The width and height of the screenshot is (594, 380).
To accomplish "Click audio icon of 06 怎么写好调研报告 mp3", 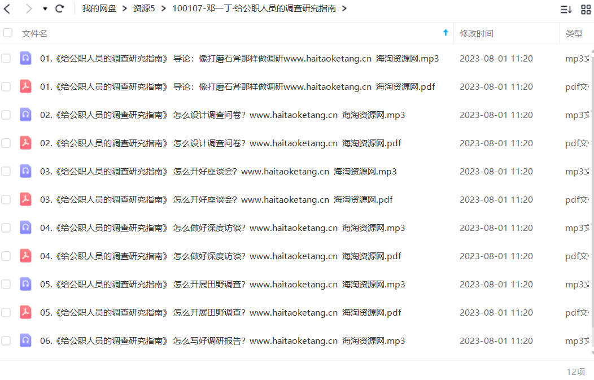I will [x=25, y=340].
